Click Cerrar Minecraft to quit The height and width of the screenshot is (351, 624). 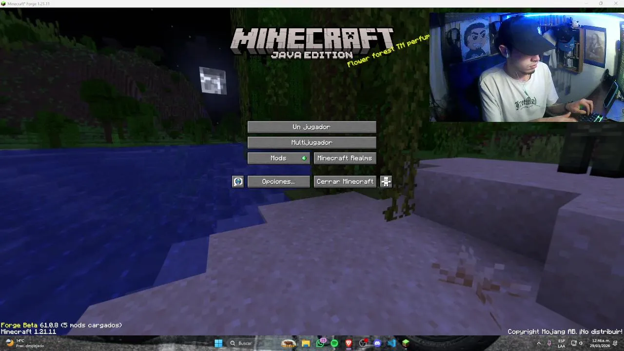point(345,181)
